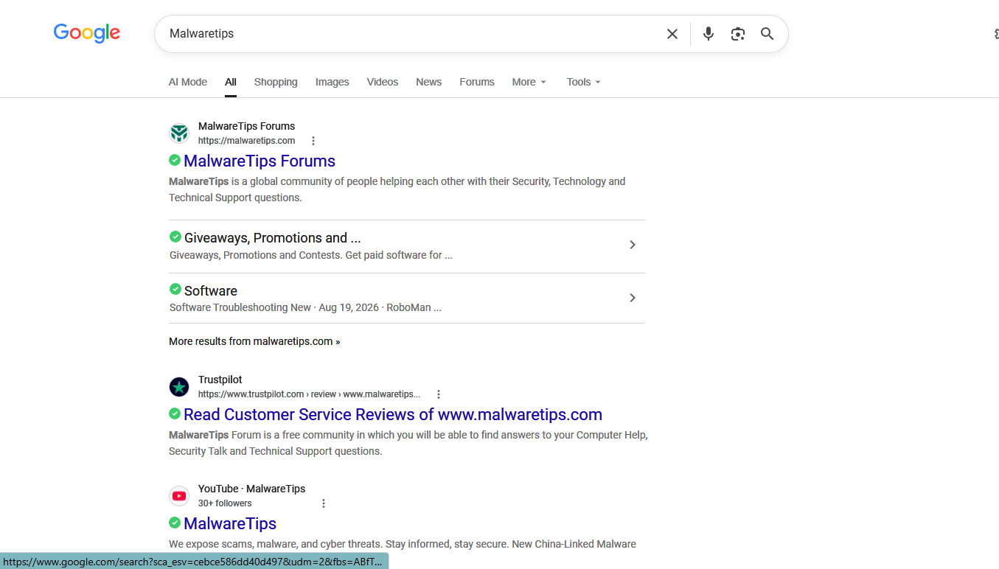Click the green check beside Software sitelink
This screenshot has width=999, height=569.
click(175, 289)
